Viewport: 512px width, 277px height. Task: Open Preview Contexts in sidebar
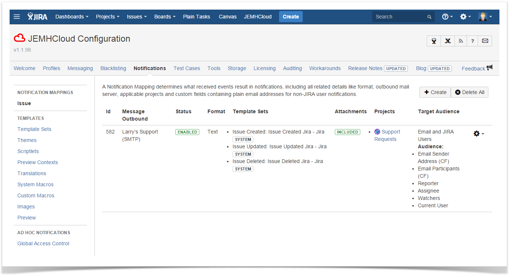pos(38,162)
